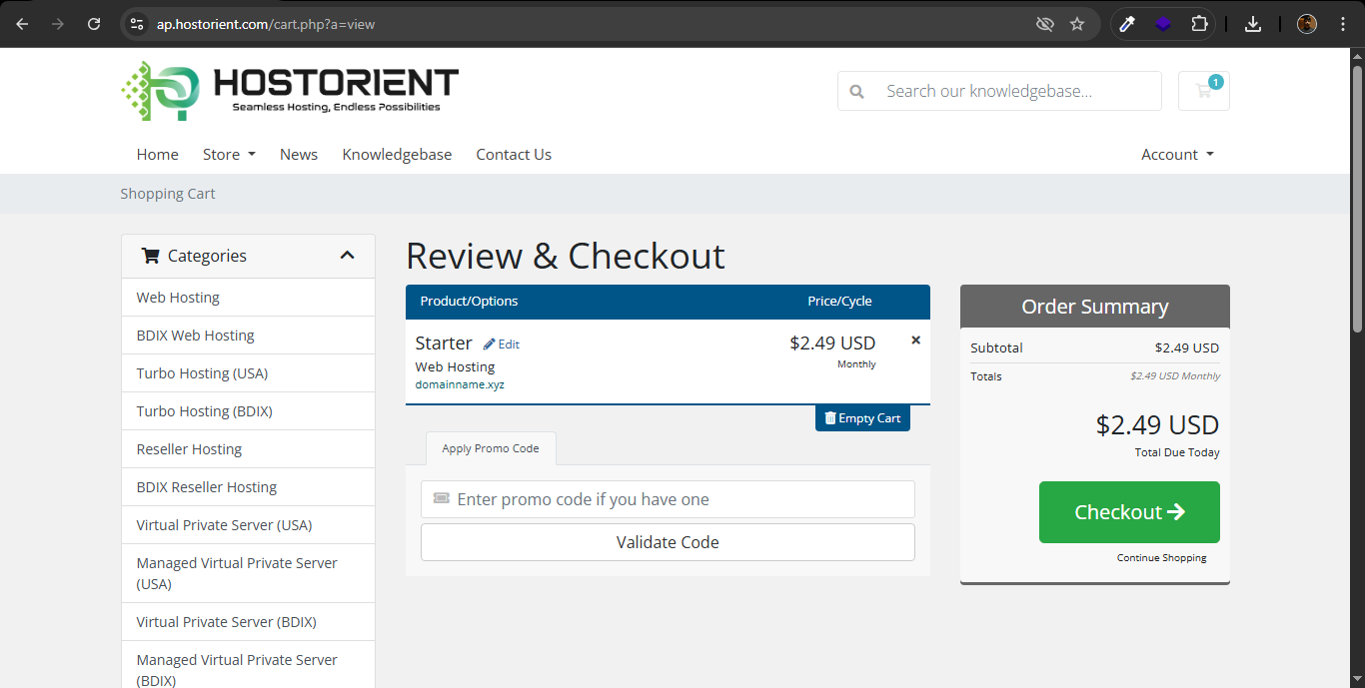Open browser downloads icon
Image resolution: width=1365 pixels, height=688 pixels.
[1253, 24]
